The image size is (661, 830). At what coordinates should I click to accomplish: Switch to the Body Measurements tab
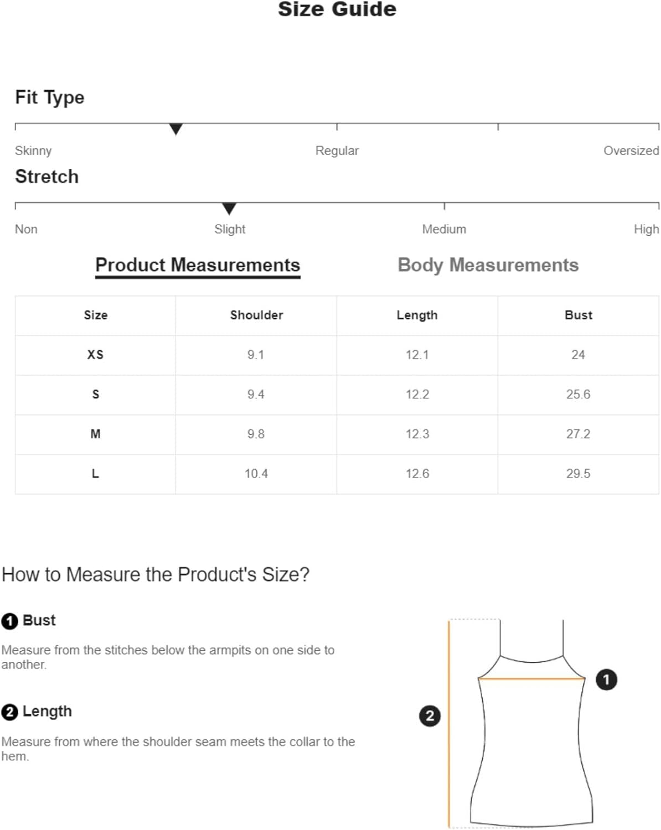coord(488,265)
